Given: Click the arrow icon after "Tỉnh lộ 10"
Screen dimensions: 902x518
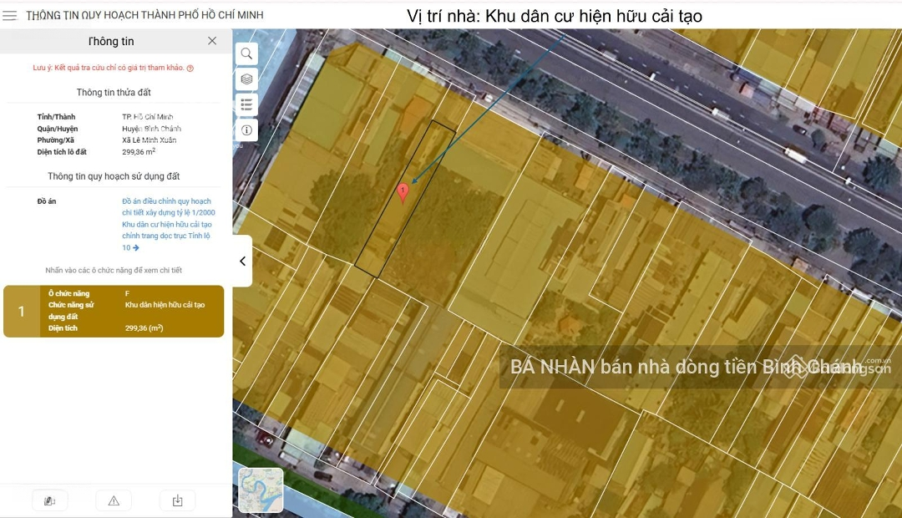Looking at the screenshot, I should tap(136, 248).
